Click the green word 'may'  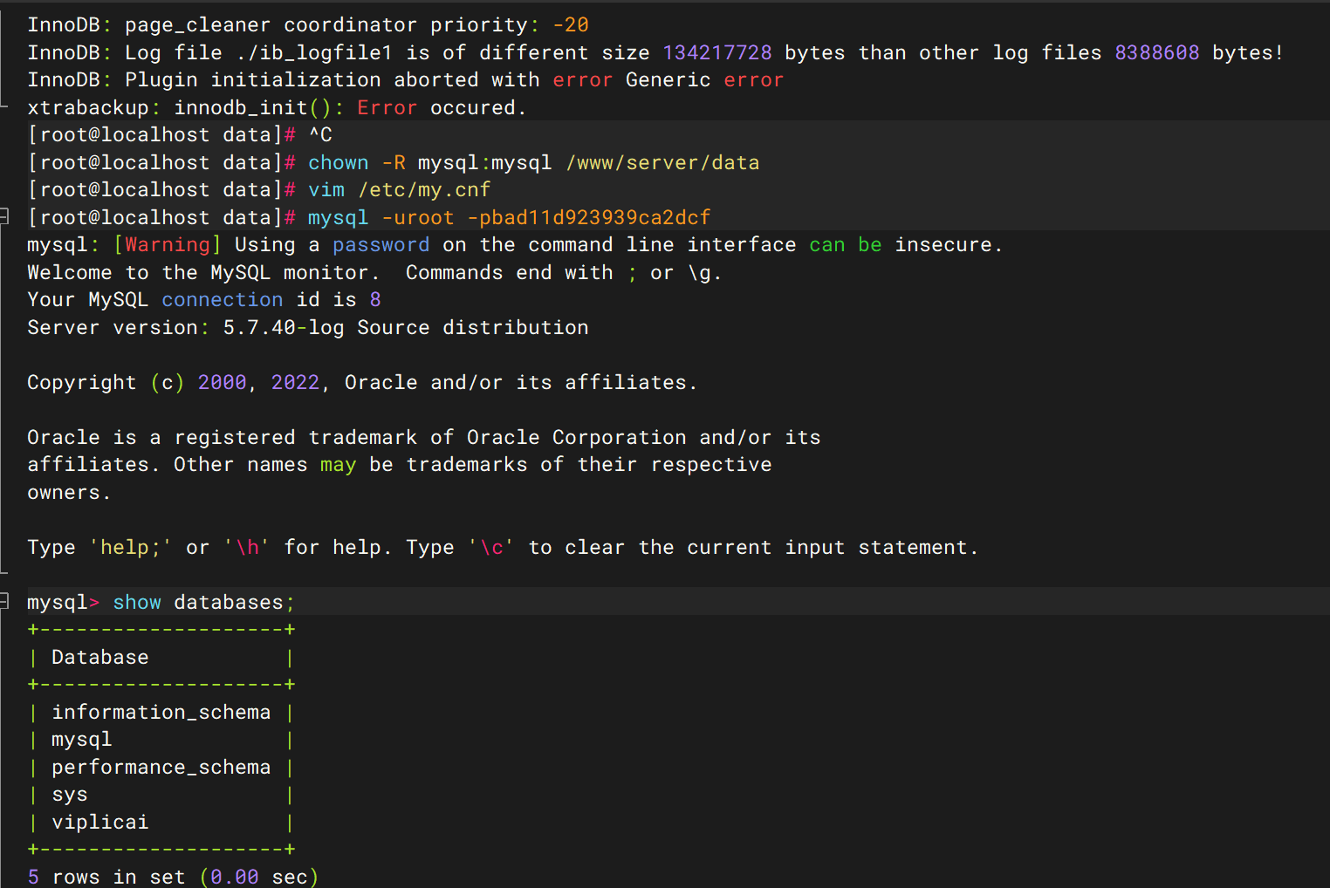tap(339, 465)
